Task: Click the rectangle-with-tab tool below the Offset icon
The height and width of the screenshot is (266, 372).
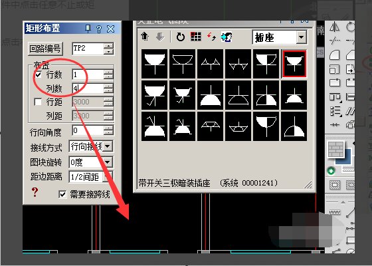Action: click(x=335, y=83)
